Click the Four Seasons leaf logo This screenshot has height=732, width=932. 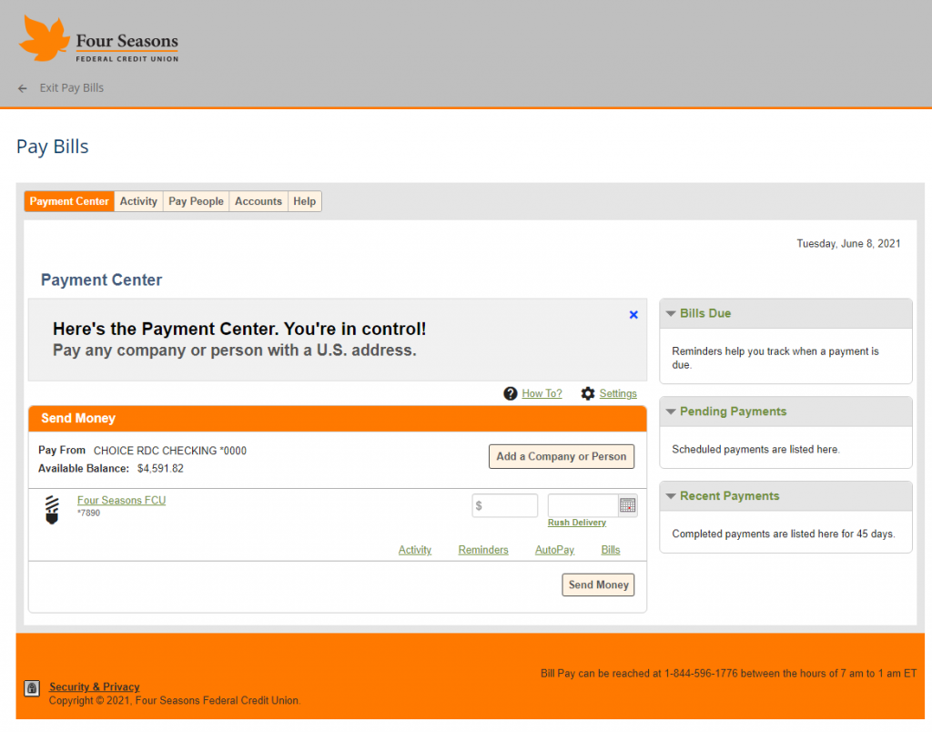tap(45, 38)
